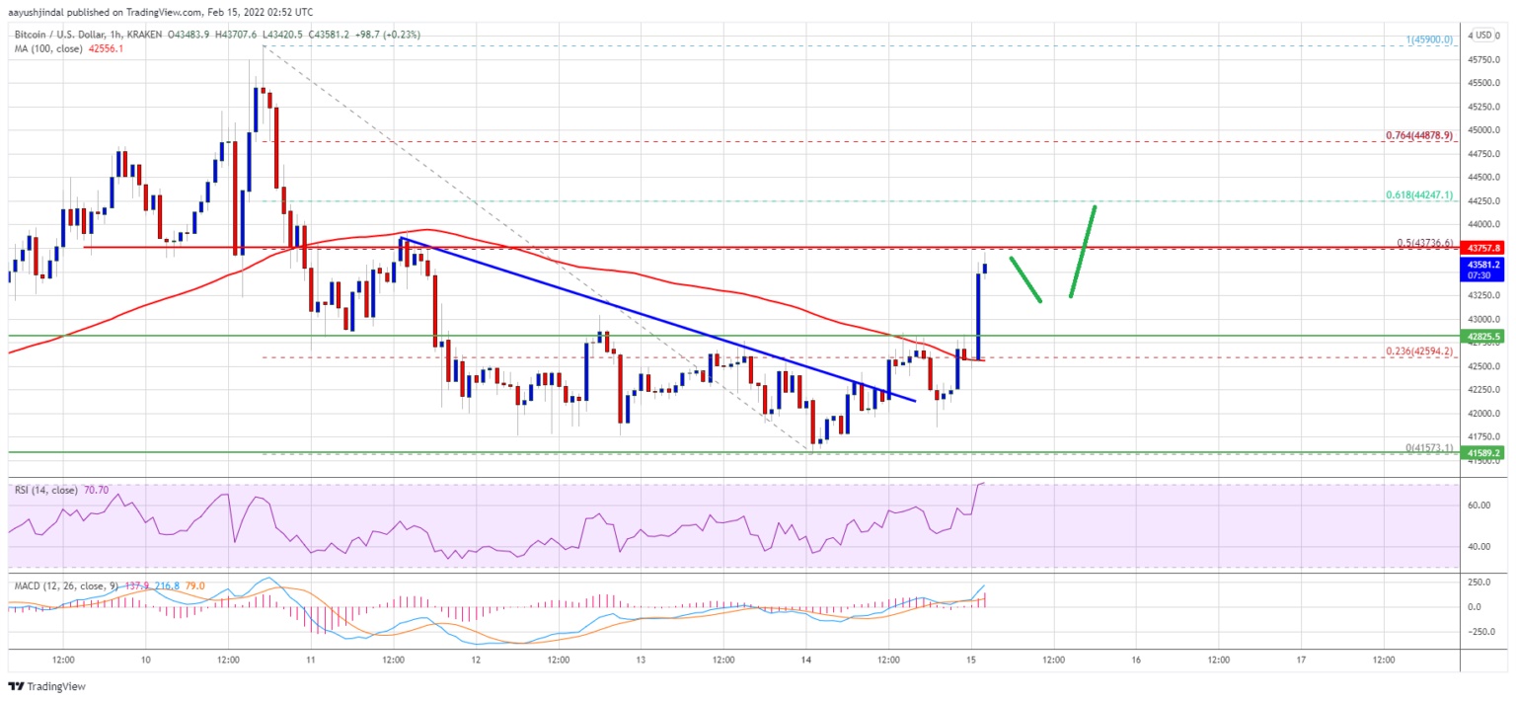Select the MACD (12, 26, close, 9) label

coord(67,585)
